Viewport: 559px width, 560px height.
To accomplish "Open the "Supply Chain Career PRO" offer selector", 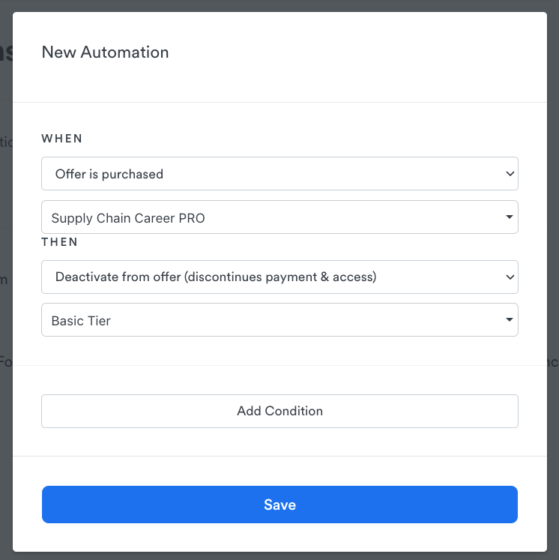I will tap(279, 217).
